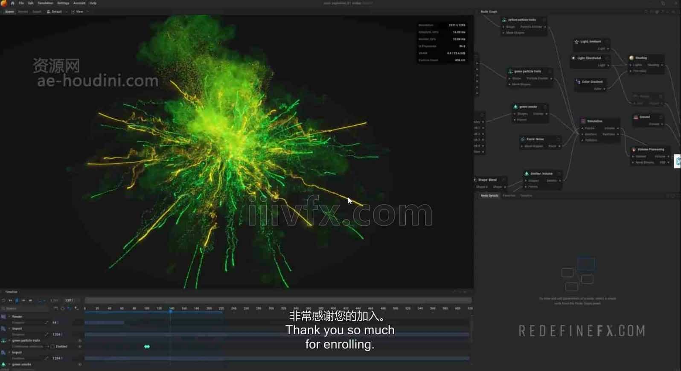Toggle the Enabled checkbox in timeline
This screenshot has width=681, height=371.
point(52,346)
